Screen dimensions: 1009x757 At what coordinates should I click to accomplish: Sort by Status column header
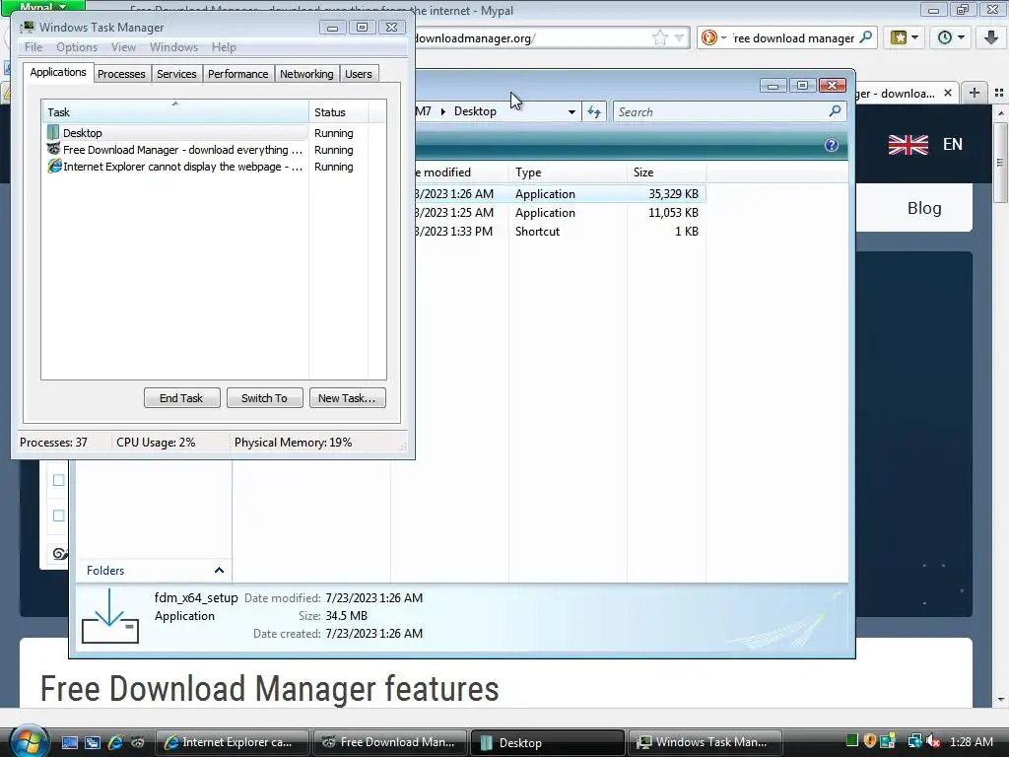[x=338, y=111]
